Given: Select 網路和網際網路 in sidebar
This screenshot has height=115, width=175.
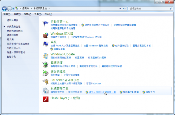Looking at the screenshot, I should pos(15,31).
